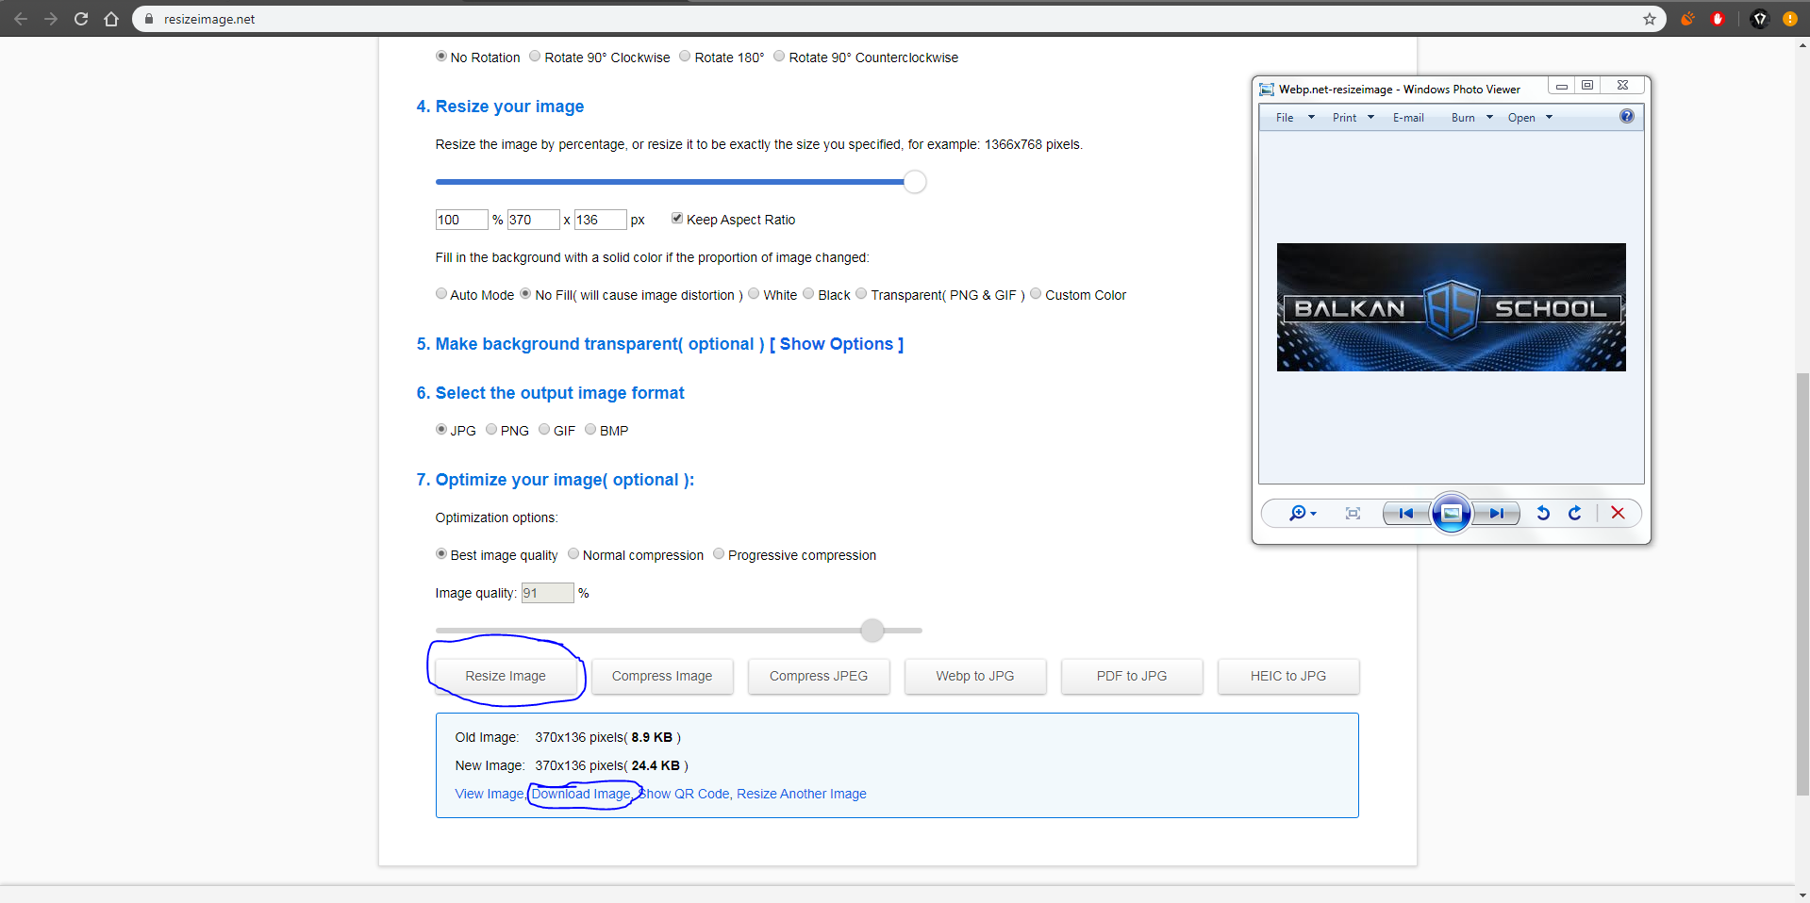Select Rotate 180° option
The width and height of the screenshot is (1810, 903).
click(x=685, y=57)
